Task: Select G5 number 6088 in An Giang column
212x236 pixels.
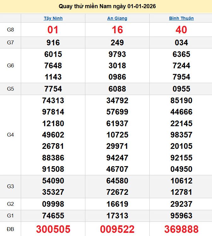Action: click(117, 89)
